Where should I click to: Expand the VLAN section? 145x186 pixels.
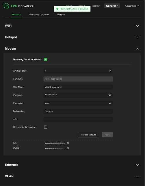[x=137, y=176]
